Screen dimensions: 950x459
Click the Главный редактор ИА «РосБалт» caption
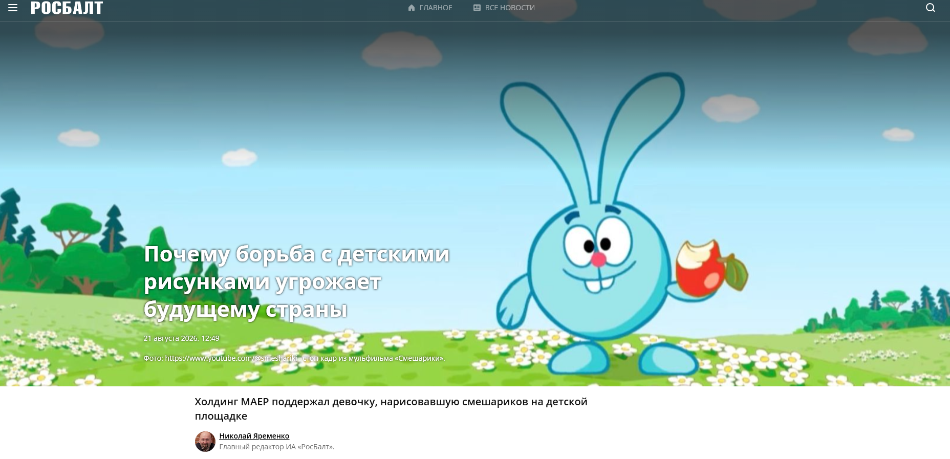click(277, 447)
